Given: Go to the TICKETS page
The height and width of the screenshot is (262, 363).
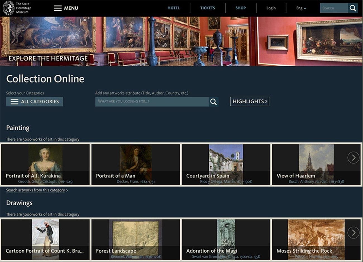Looking at the screenshot, I should [x=207, y=8].
